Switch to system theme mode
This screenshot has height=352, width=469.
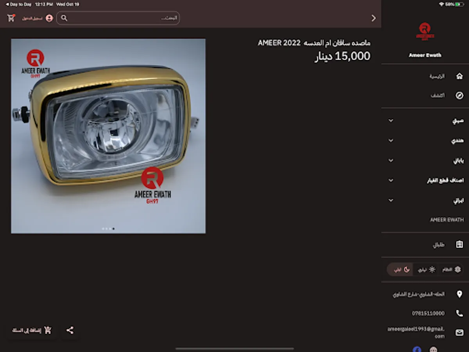tap(451, 269)
